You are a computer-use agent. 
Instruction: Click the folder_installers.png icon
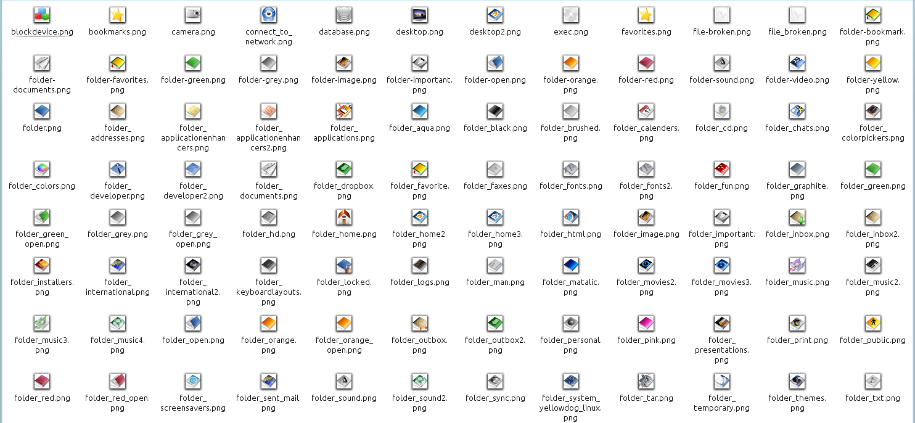click(x=42, y=265)
